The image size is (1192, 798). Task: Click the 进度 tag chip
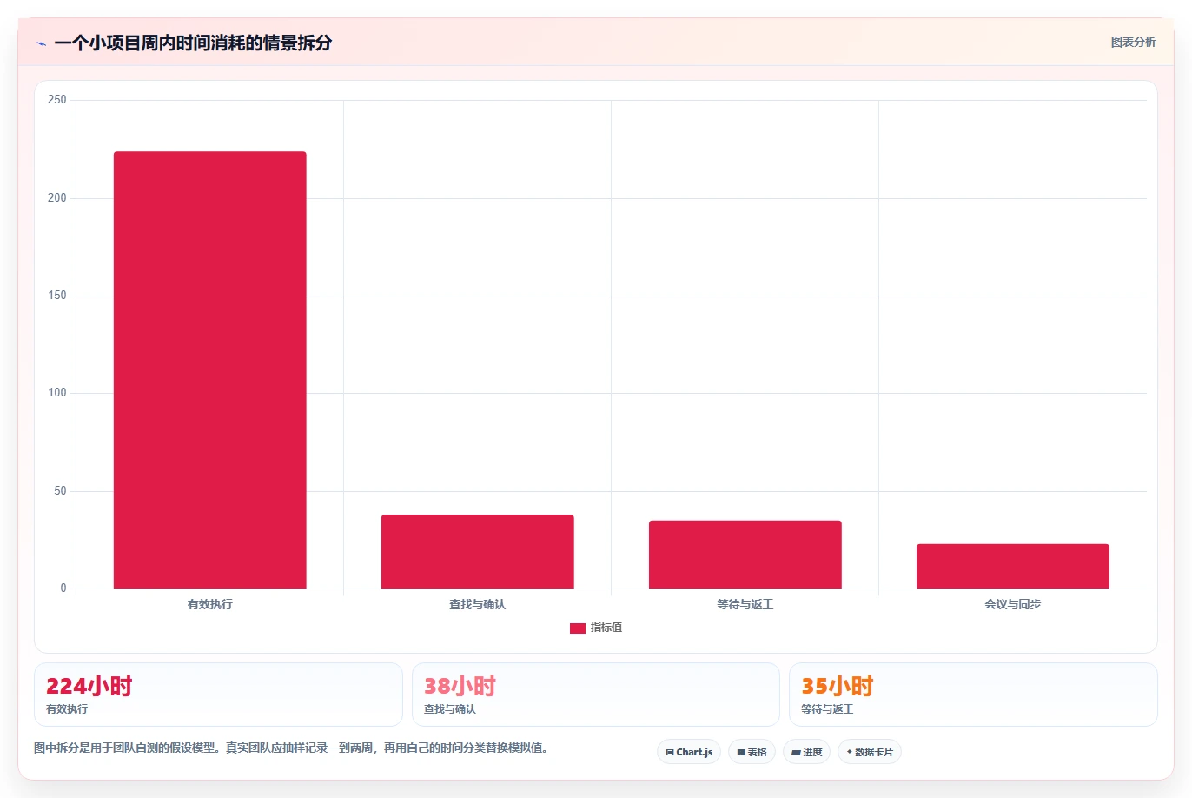[807, 752]
